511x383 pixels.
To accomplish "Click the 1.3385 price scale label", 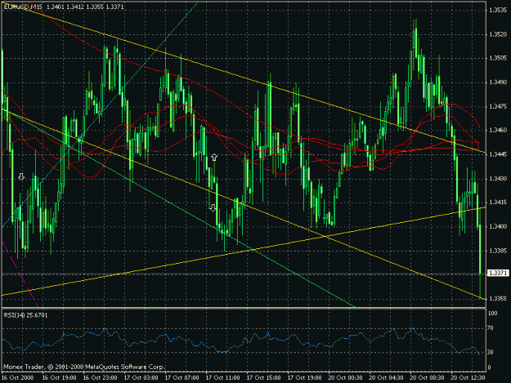I will point(498,251).
